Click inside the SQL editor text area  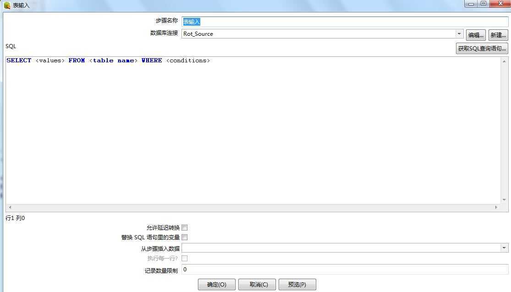(x=253, y=130)
